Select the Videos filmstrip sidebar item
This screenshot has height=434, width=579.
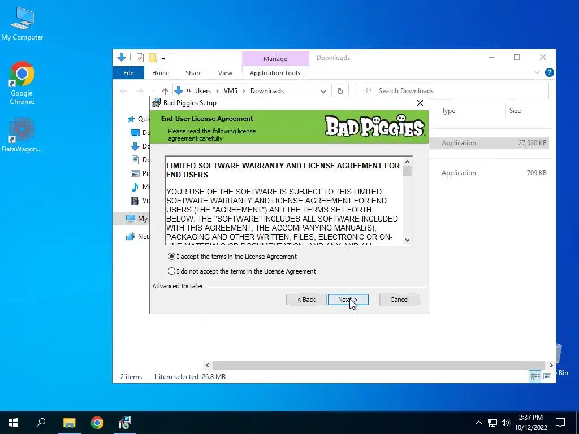135,201
